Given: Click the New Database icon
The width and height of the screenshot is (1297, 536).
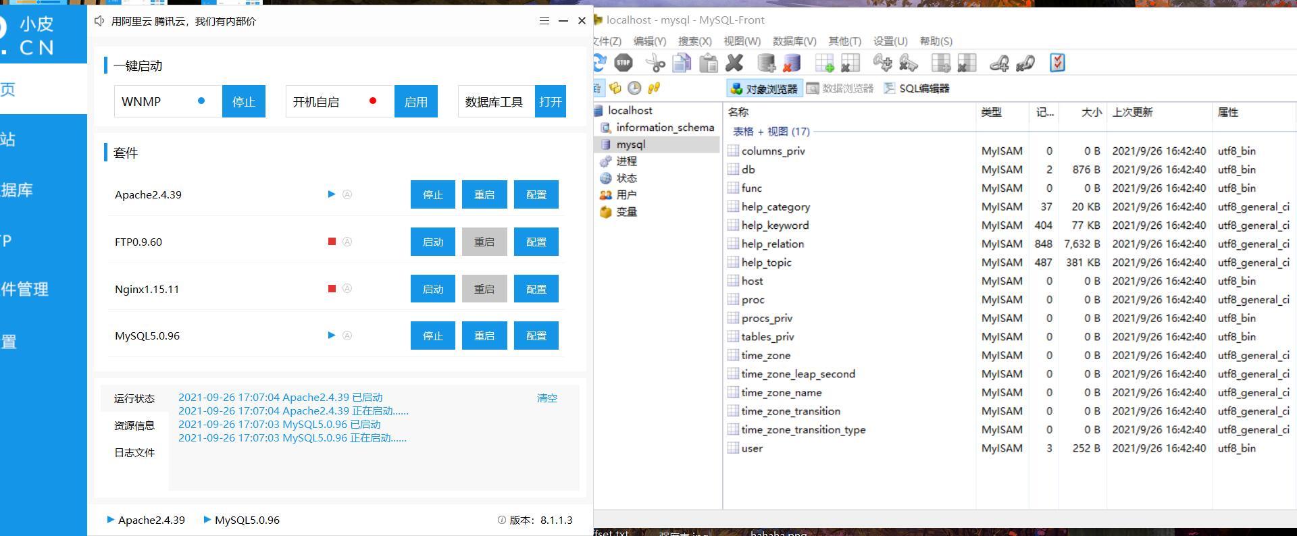Looking at the screenshot, I should click(x=766, y=63).
